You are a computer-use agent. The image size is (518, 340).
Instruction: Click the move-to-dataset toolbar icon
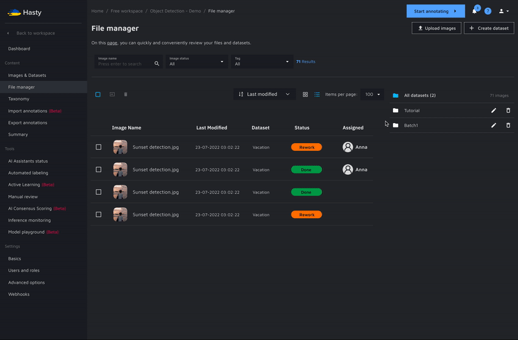pyautogui.click(x=112, y=95)
